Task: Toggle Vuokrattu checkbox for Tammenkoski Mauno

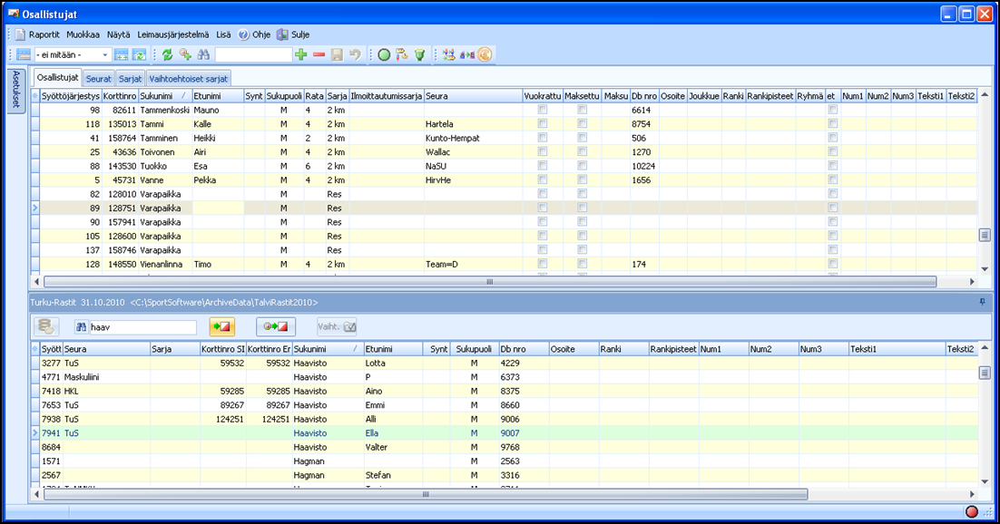Action: click(543, 110)
